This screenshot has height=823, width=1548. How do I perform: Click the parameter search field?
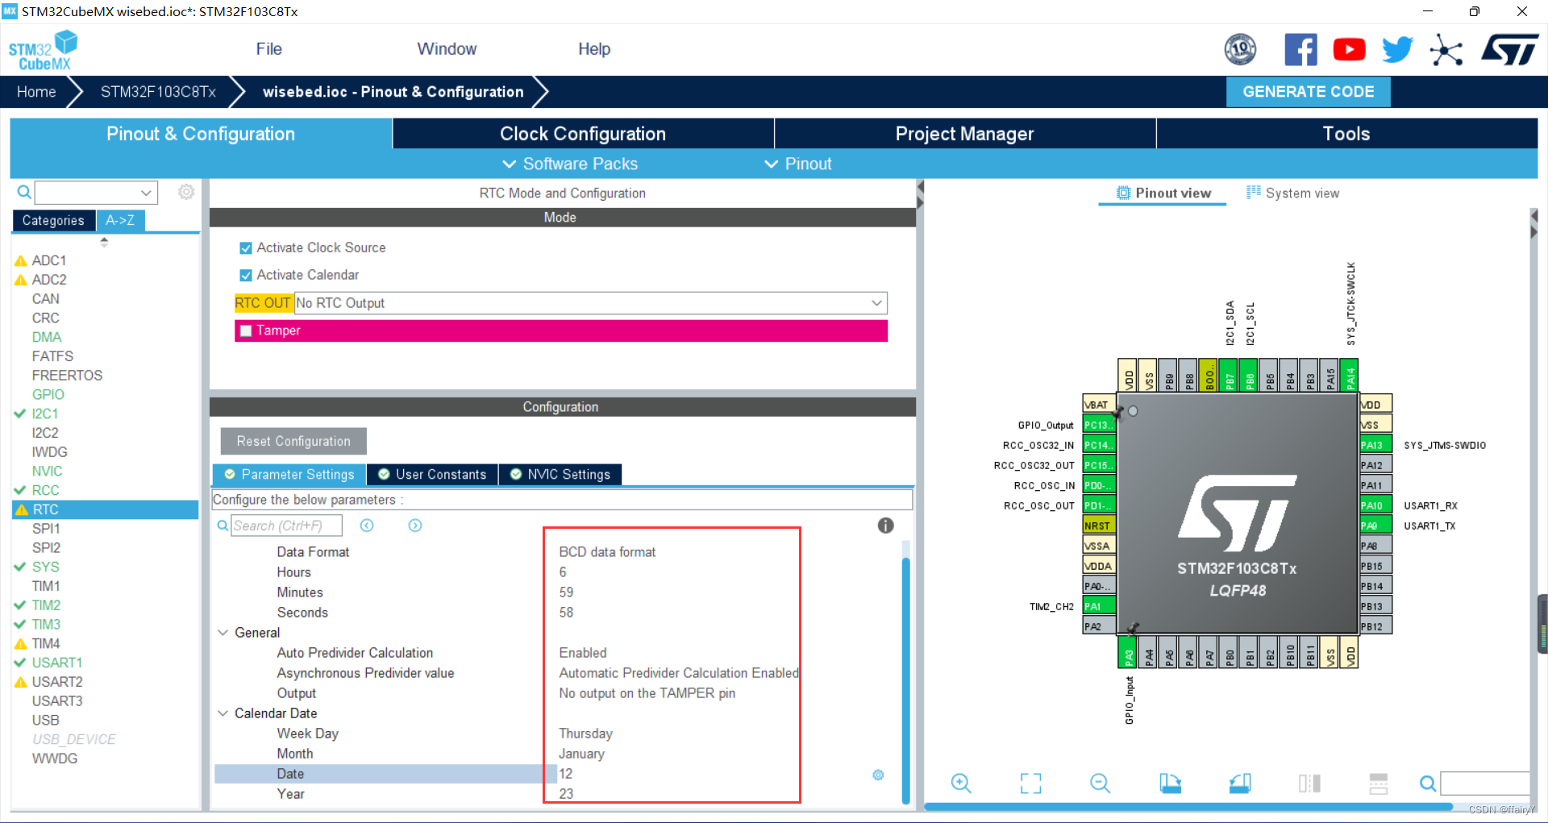tap(286, 526)
